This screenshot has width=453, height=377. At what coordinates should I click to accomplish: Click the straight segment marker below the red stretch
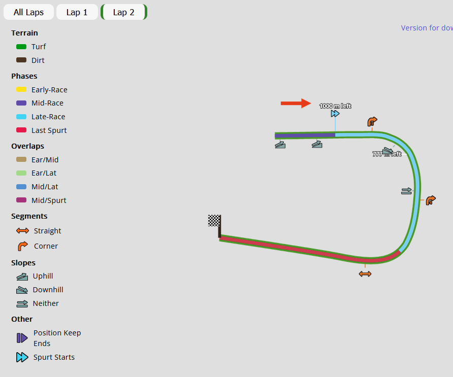click(365, 274)
